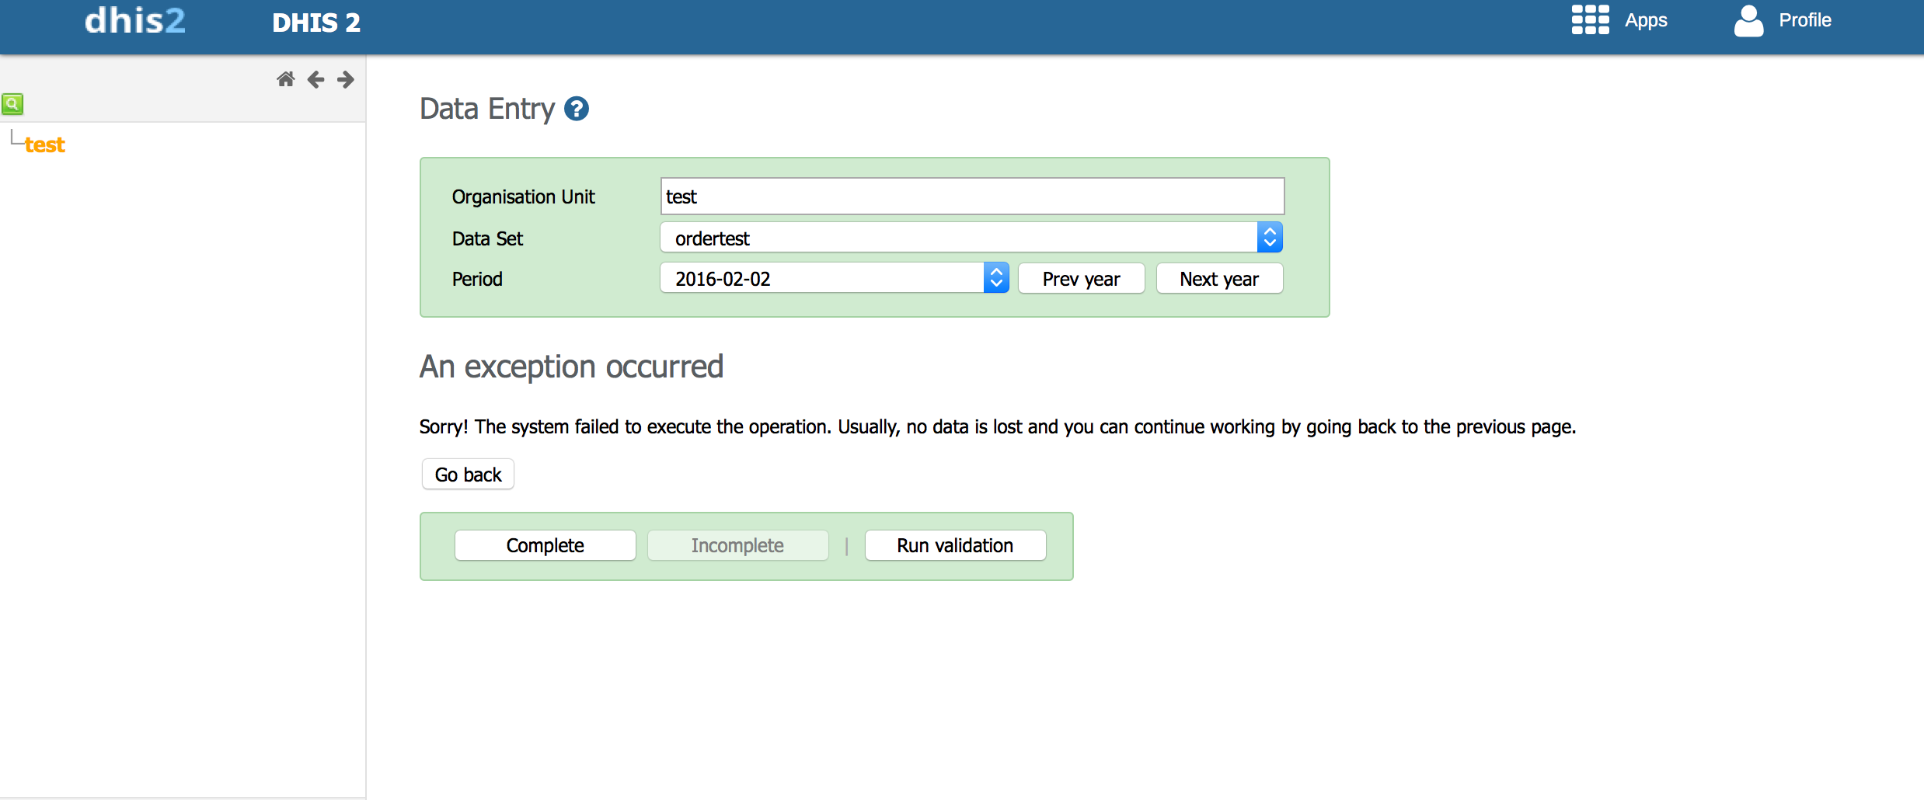
Task: Click the left arrow navigation icon
Action: click(x=315, y=79)
